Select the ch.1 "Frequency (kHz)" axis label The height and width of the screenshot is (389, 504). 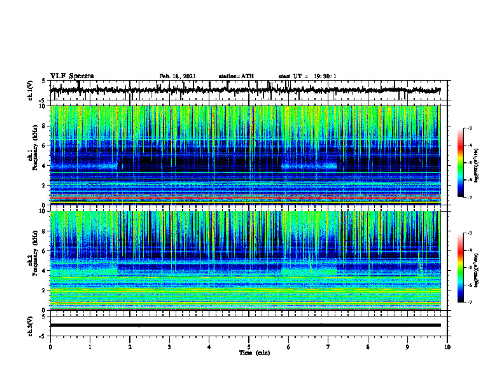point(35,148)
